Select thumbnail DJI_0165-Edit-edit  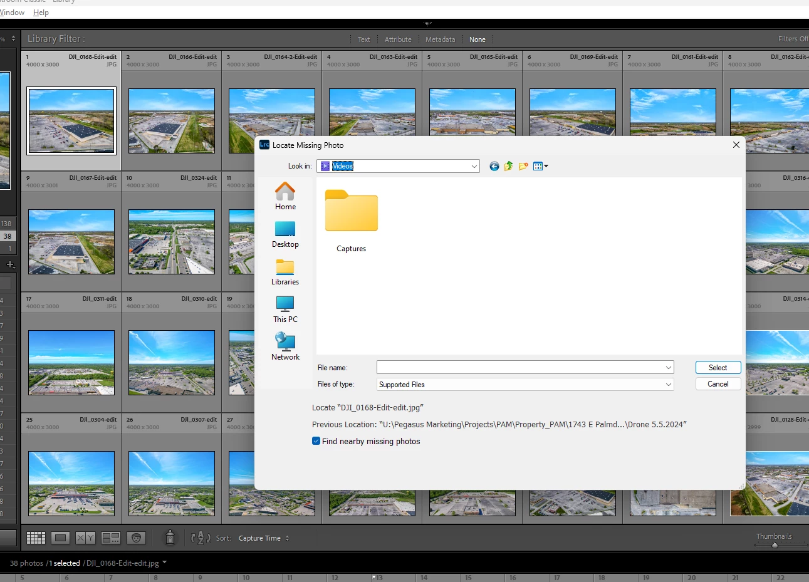coord(472,113)
